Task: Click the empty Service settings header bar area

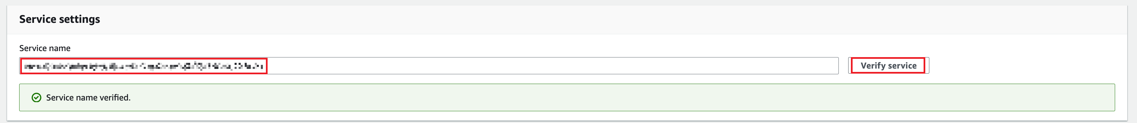Action: [x=618, y=19]
